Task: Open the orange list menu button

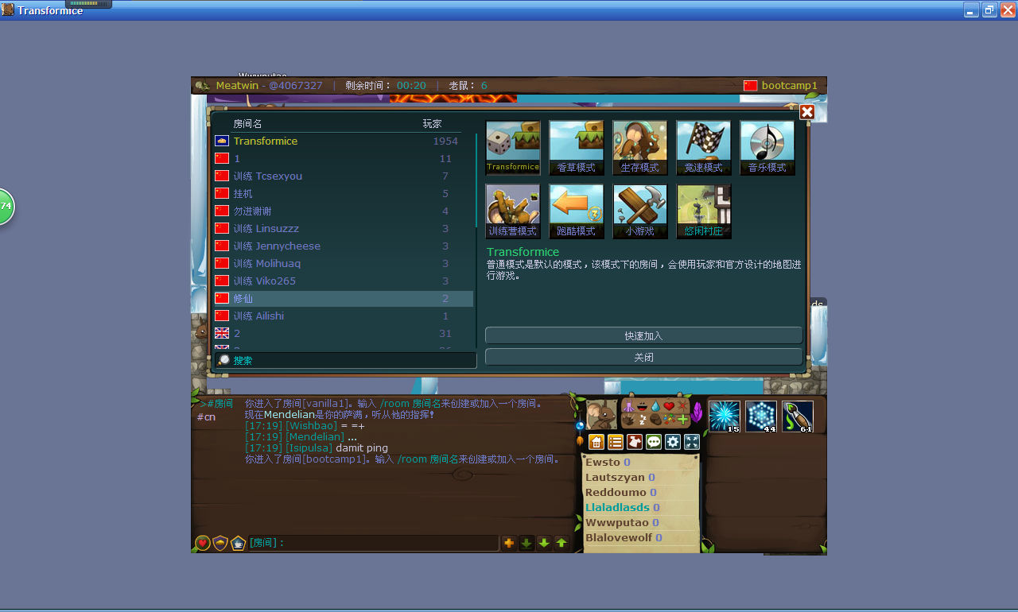Action: click(x=616, y=442)
